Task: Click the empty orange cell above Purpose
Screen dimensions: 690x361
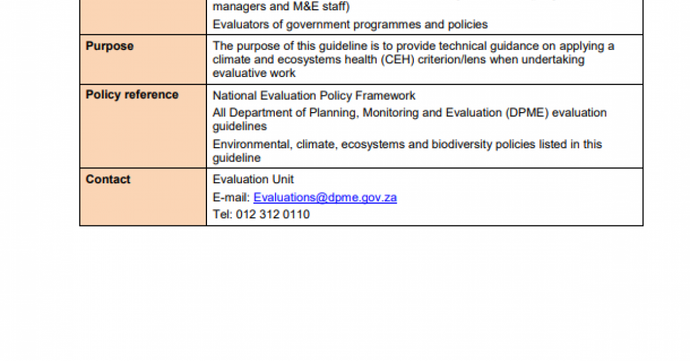Action: pos(143,17)
